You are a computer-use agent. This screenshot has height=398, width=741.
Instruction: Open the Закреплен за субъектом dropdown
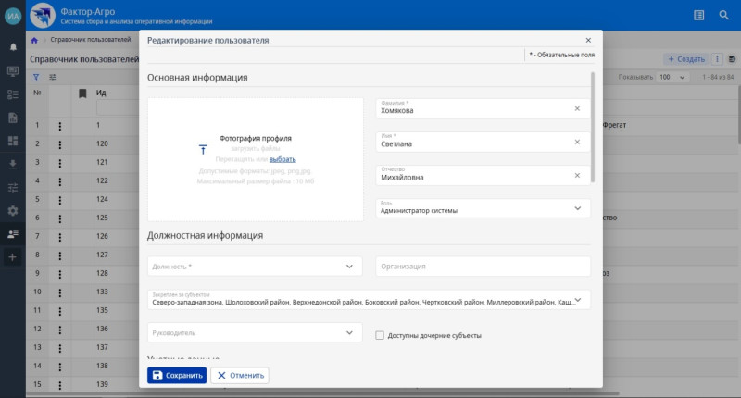(x=578, y=300)
